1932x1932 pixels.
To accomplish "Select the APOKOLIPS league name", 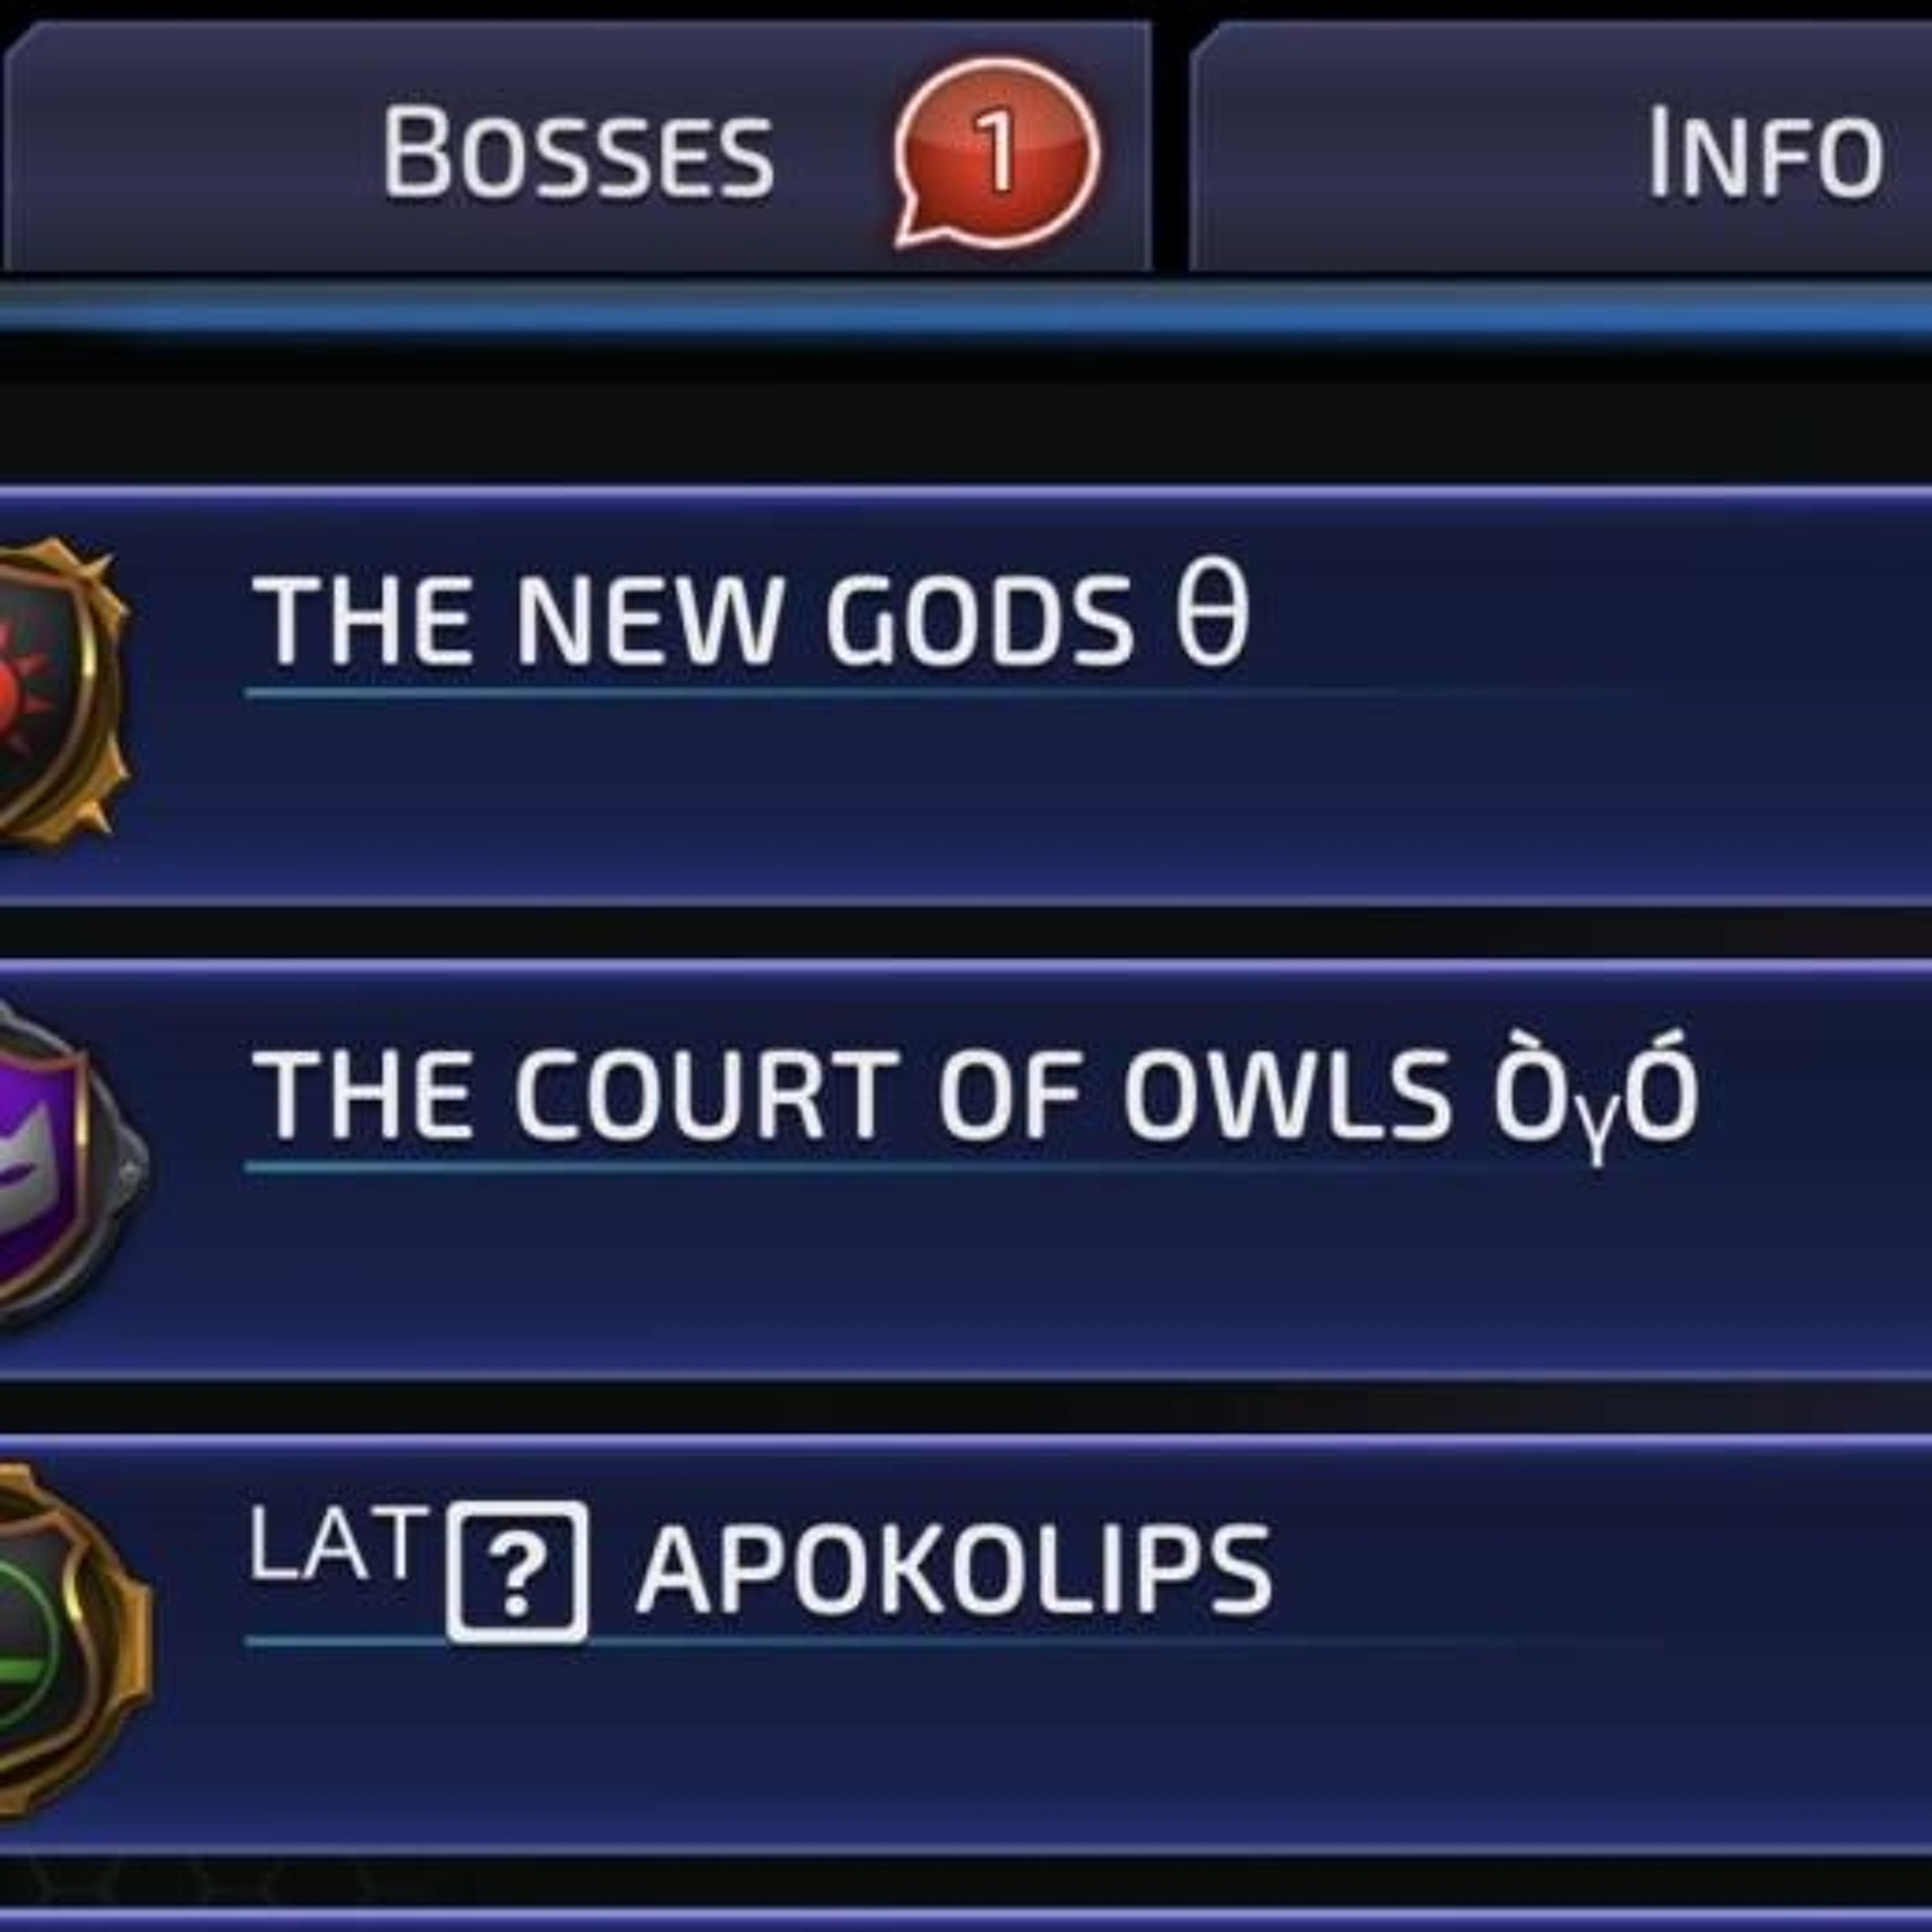I will 954,1571.
